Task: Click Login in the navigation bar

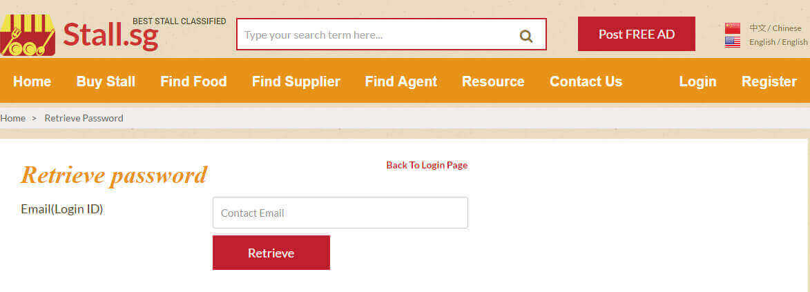Action: (697, 81)
